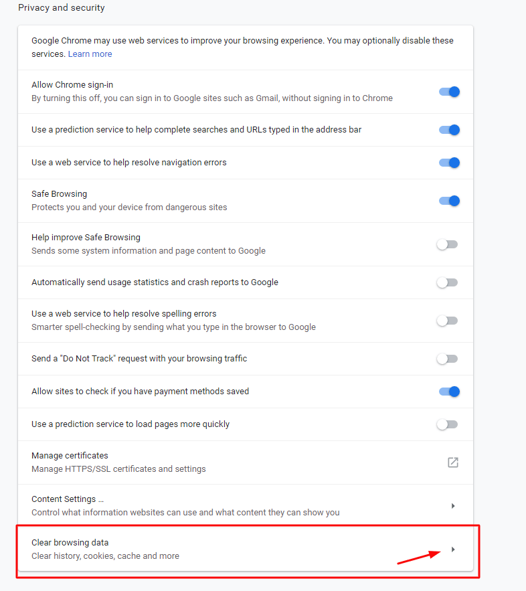Turn on spelling errors web service toggle
Viewport: 526px width, 591px height.
[x=447, y=321]
